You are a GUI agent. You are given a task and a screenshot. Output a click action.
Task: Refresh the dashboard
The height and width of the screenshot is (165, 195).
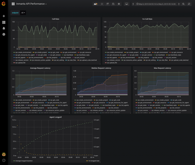(189, 4)
